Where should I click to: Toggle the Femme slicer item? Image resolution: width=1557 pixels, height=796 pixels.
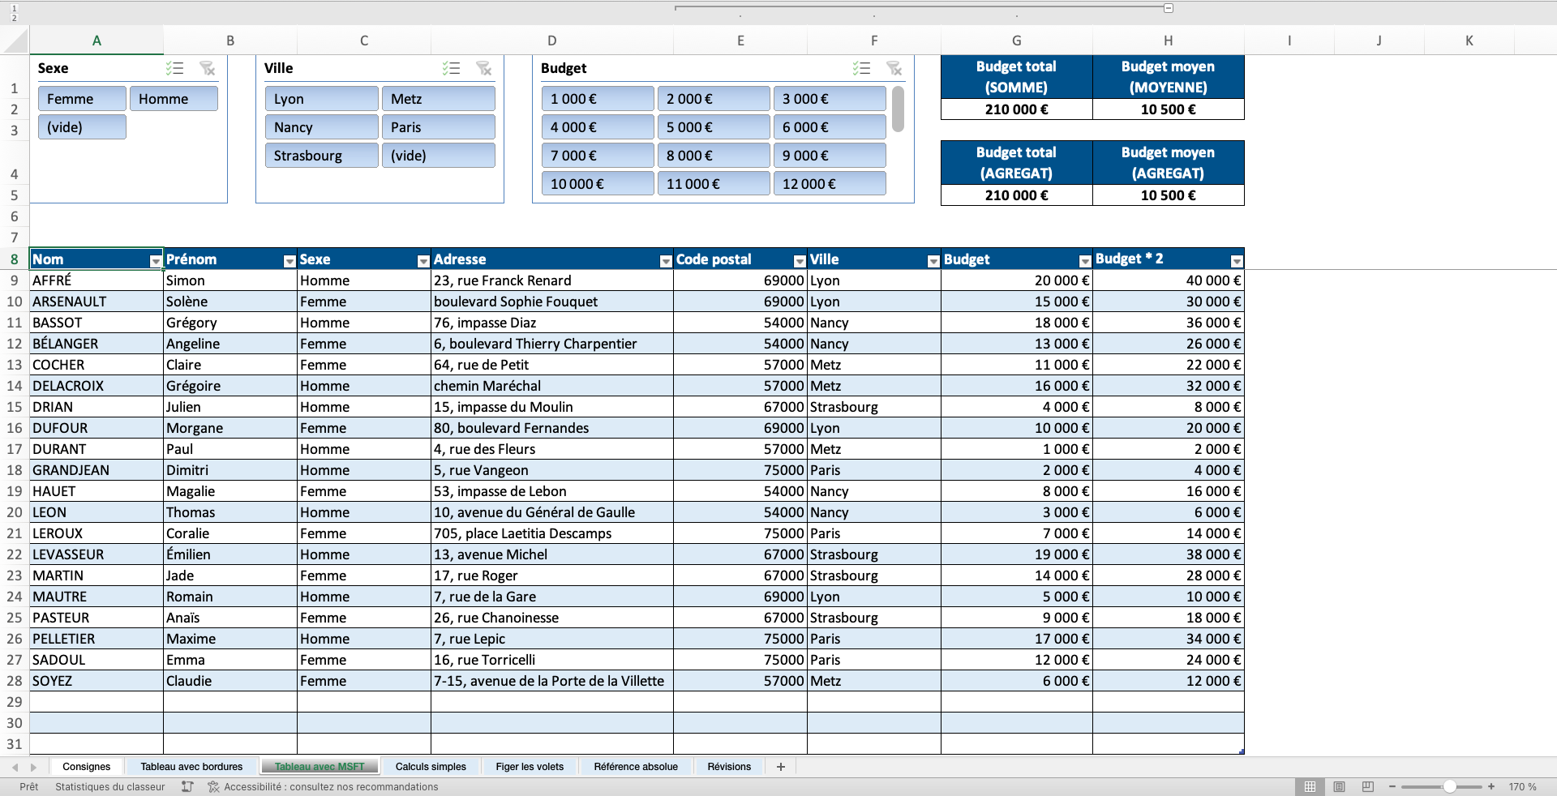point(82,99)
